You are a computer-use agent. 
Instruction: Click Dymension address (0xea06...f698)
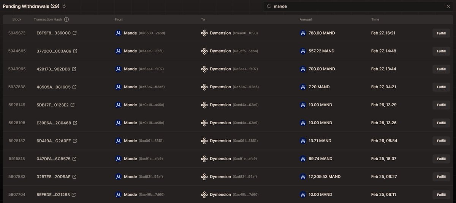click(245, 33)
